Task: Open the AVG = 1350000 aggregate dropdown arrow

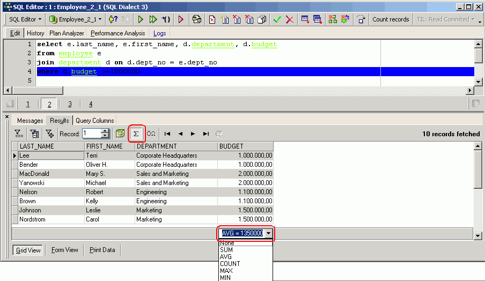Action: tap(268, 233)
